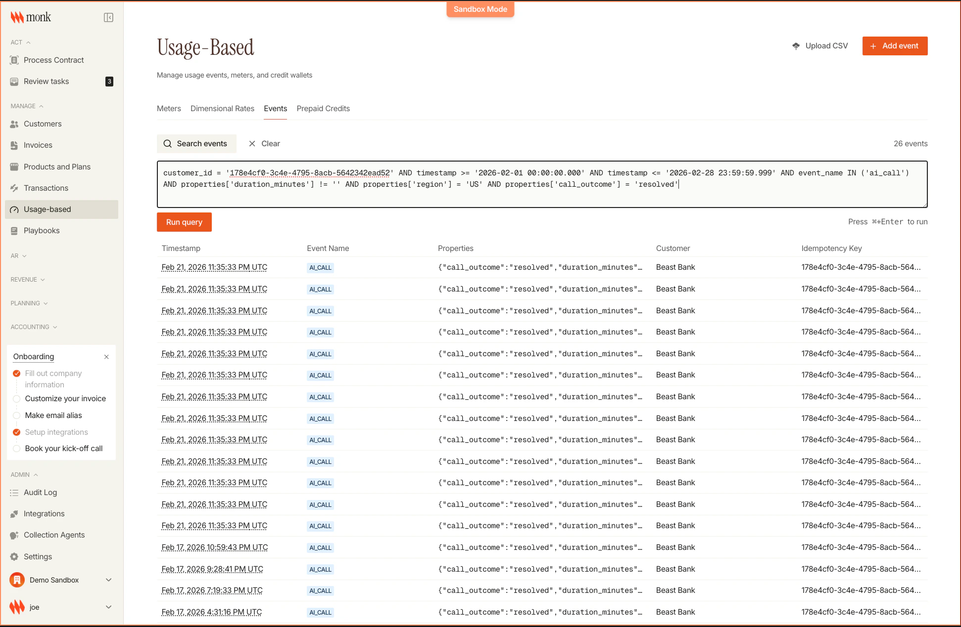
Task: Click the Usage-based gauge icon
Action: 14,209
